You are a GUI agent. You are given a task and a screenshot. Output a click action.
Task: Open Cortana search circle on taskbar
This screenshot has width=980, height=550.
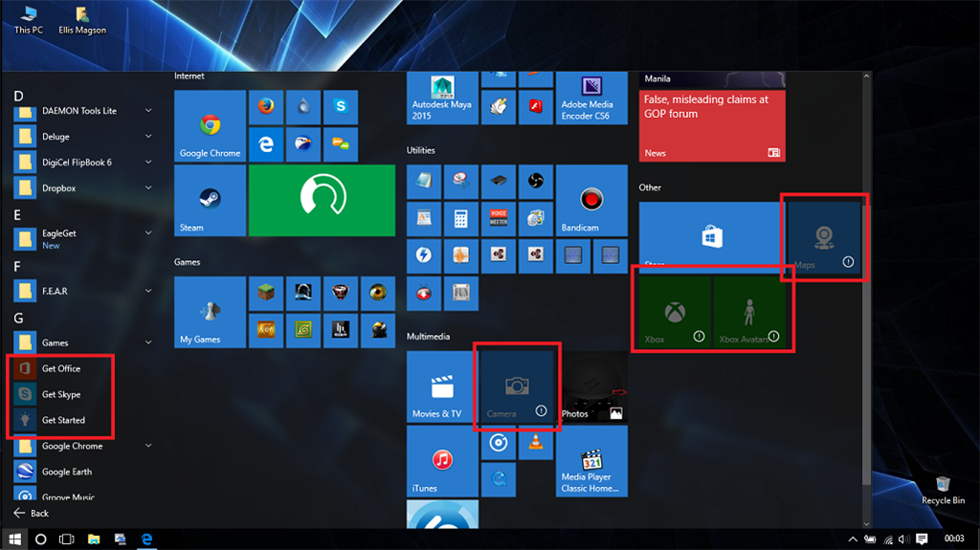[40, 539]
